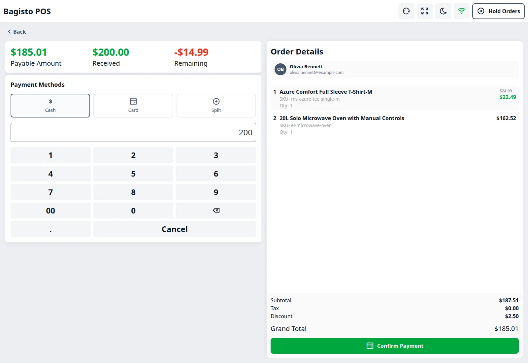Click the SKU ms-azure-tee-single-m text
Screen dimensions: 528x363
[x=310, y=99]
